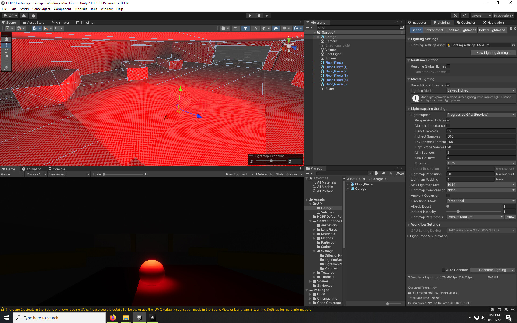Select the Rect transform tool
Image resolution: width=517 pixels, height=323 pixels.
click(6, 62)
